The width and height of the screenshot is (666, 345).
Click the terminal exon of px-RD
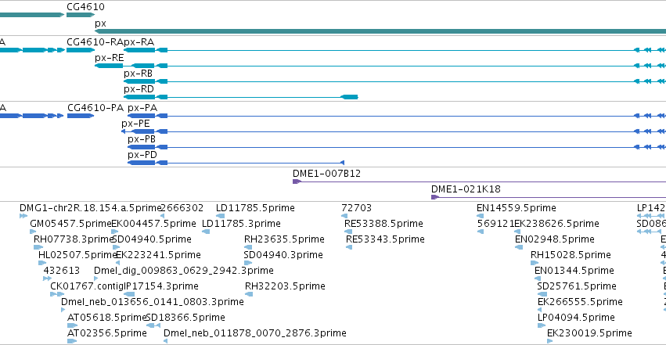(350, 97)
